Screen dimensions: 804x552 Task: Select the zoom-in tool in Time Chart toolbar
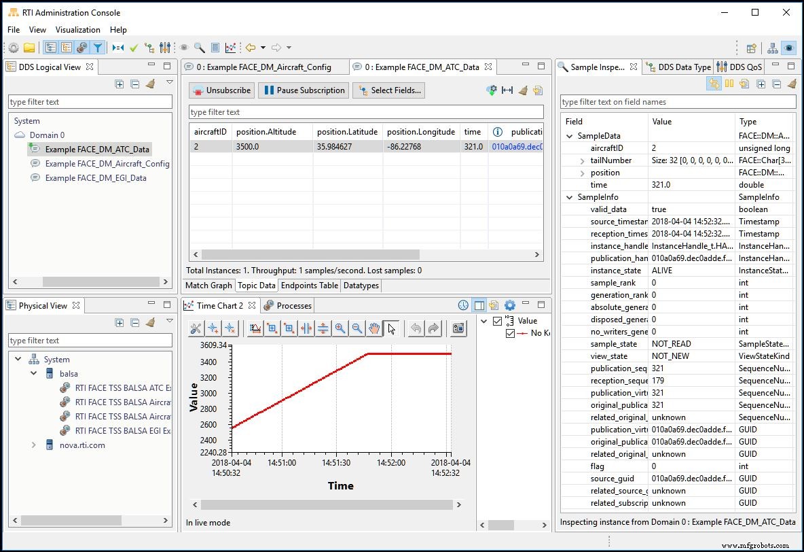pyautogui.click(x=340, y=328)
